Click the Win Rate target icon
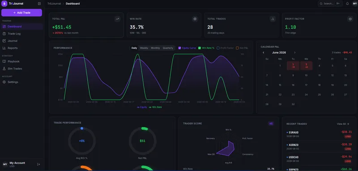 [195, 19]
